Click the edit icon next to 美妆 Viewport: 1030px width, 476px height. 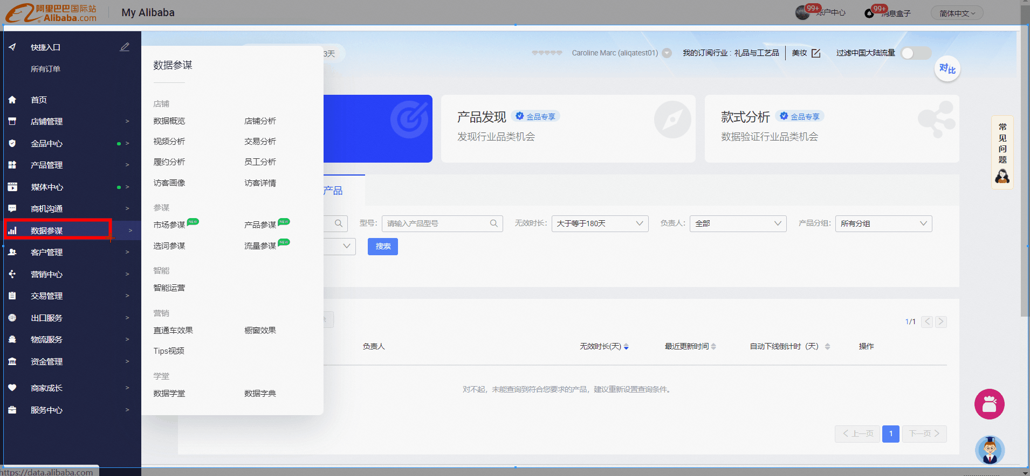[816, 53]
